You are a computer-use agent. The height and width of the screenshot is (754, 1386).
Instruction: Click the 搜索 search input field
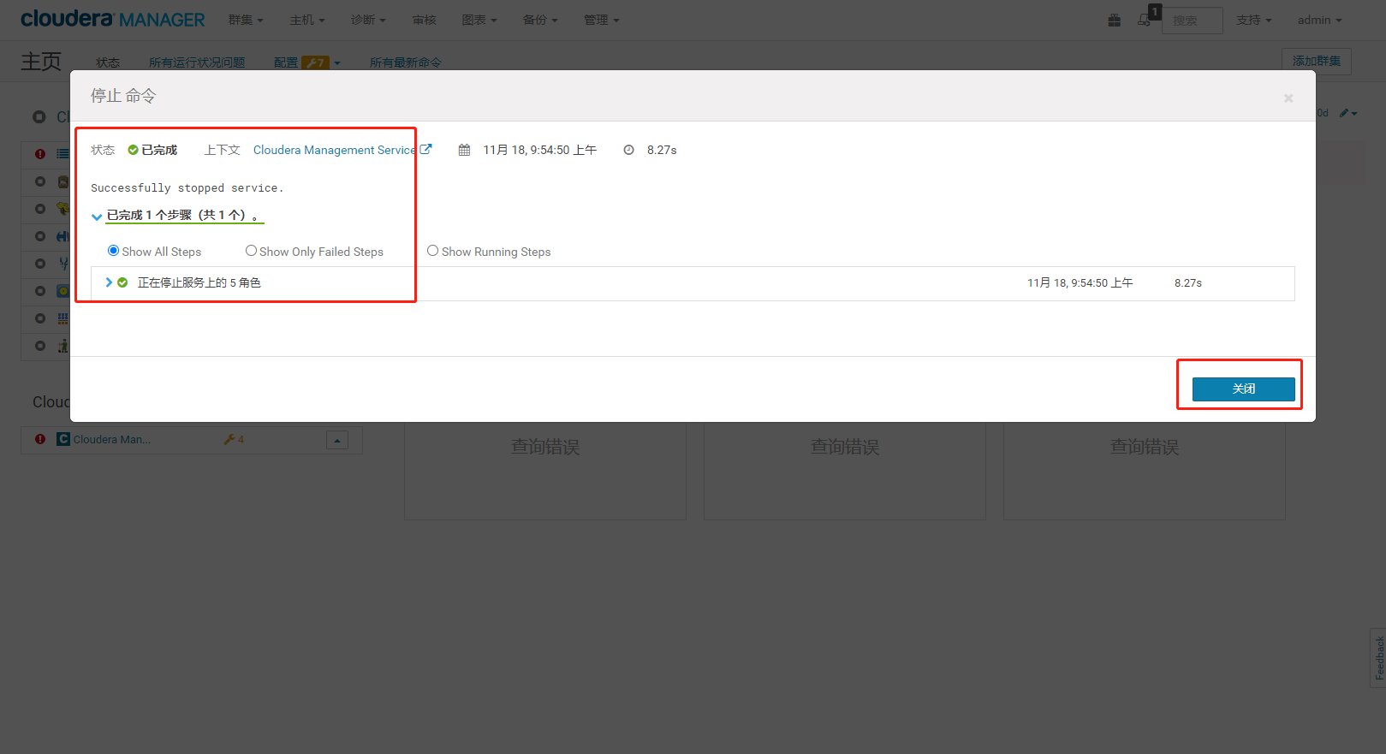tap(1192, 21)
